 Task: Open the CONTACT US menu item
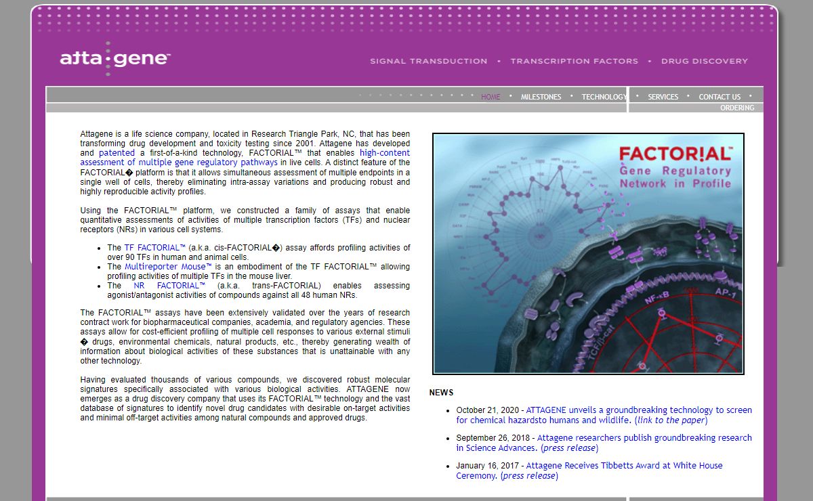click(x=720, y=97)
